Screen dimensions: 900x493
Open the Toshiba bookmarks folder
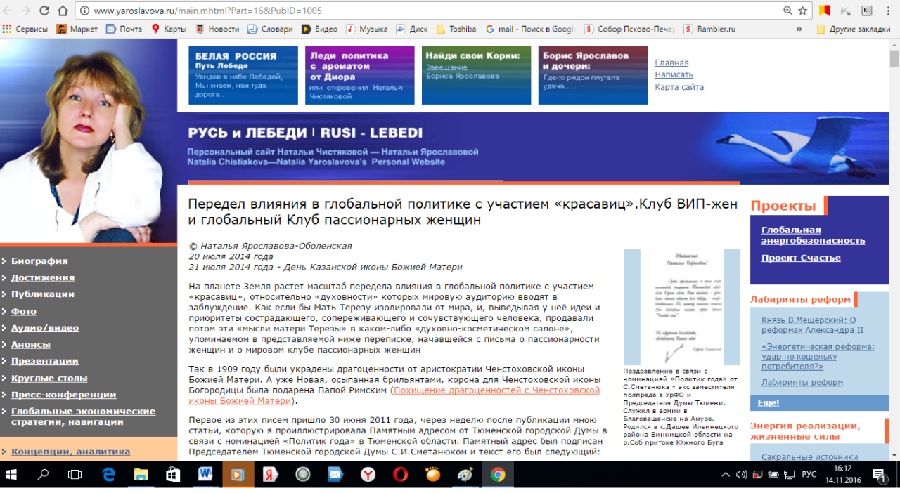click(456, 29)
